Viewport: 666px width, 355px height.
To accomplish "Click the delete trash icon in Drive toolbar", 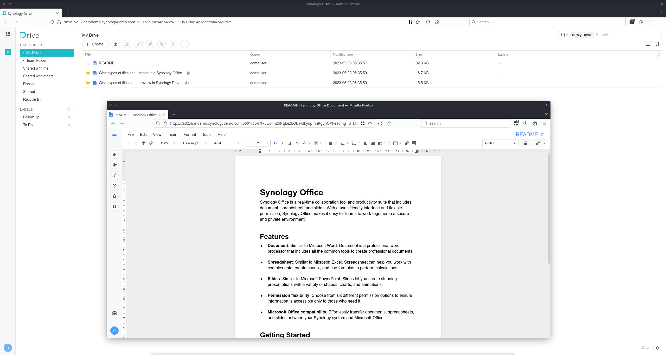I will (173, 44).
